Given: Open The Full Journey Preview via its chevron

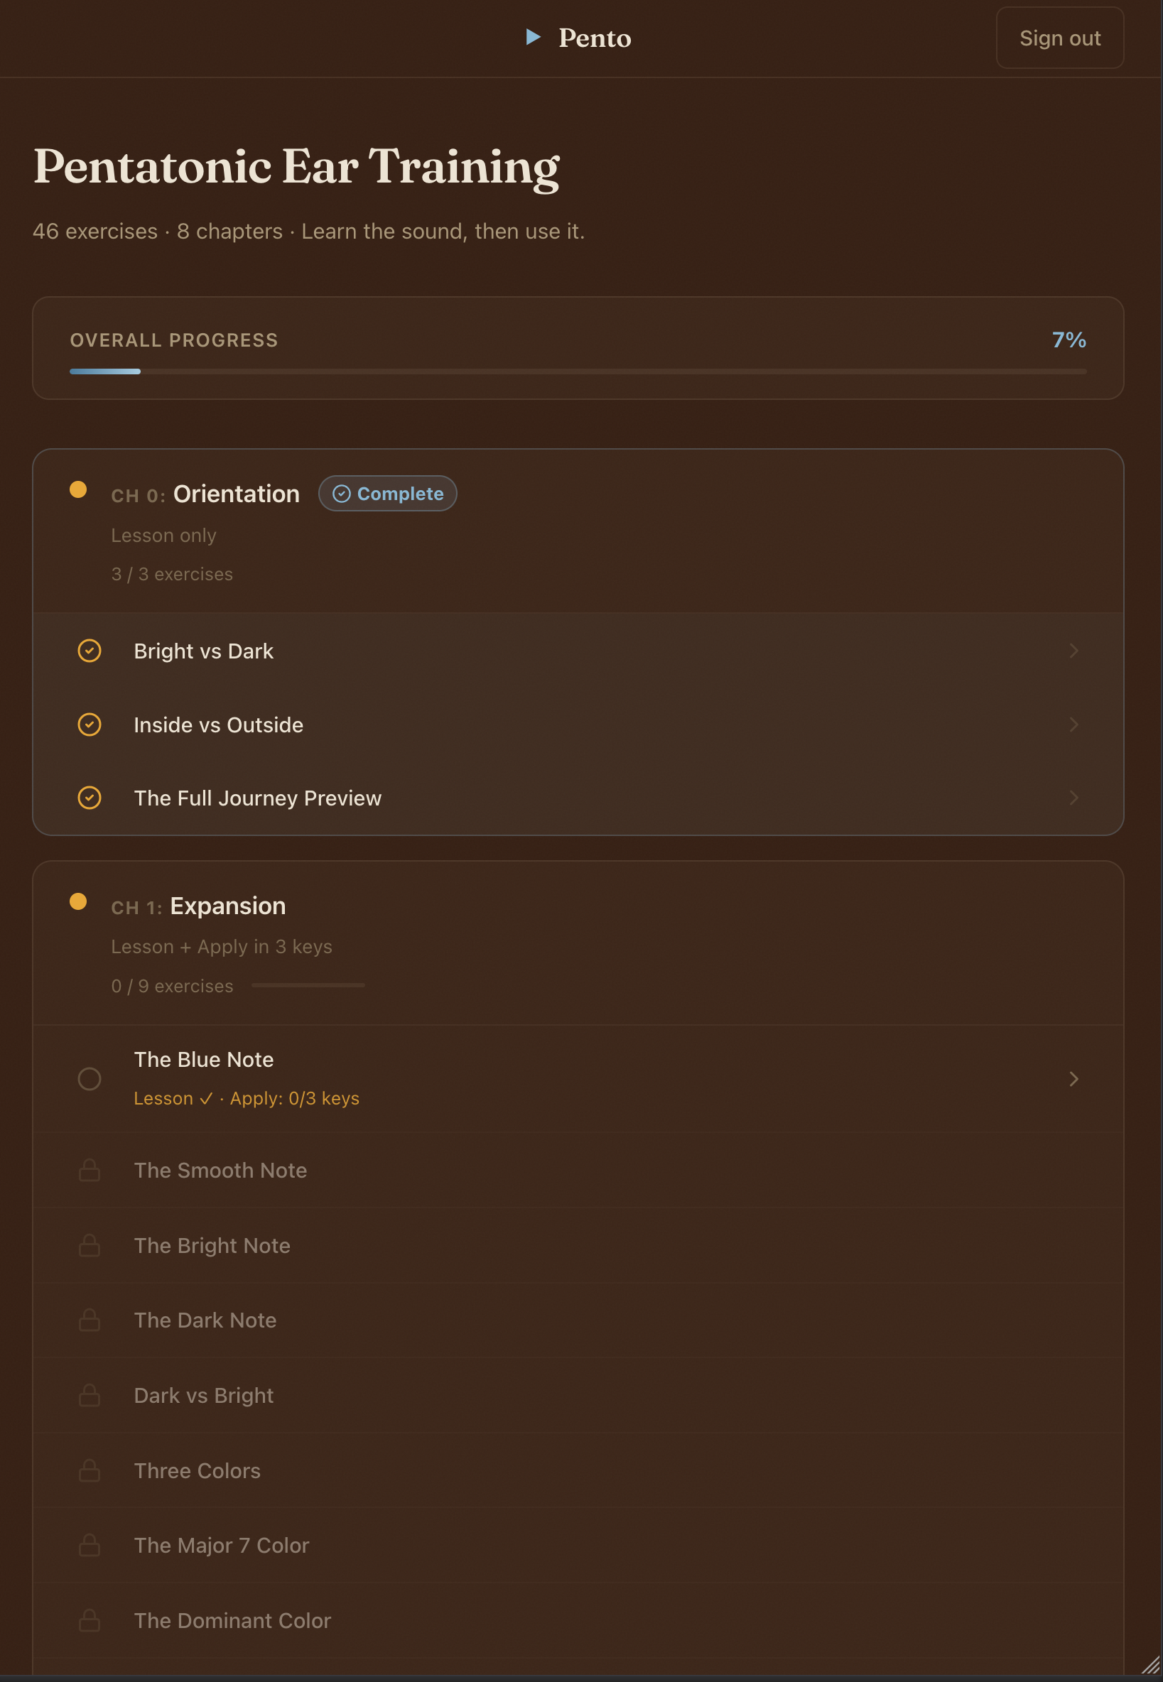Looking at the screenshot, I should (1073, 798).
